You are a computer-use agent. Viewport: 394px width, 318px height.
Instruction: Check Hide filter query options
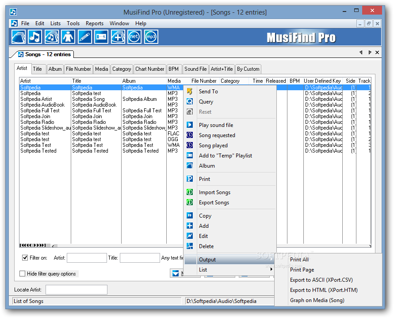pos(23,273)
